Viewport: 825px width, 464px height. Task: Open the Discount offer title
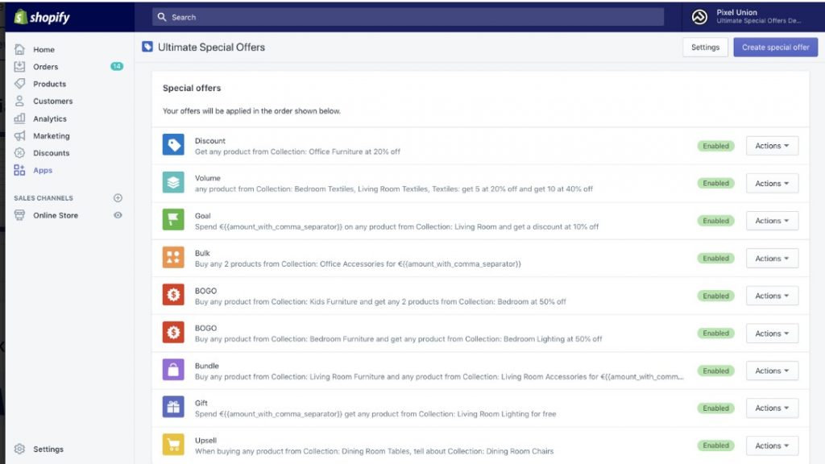(x=210, y=140)
